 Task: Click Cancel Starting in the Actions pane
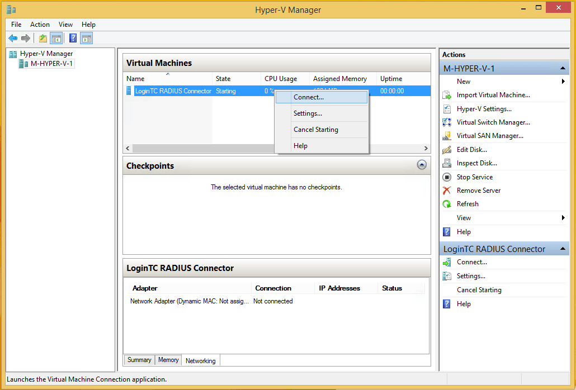(x=479, y=290)
